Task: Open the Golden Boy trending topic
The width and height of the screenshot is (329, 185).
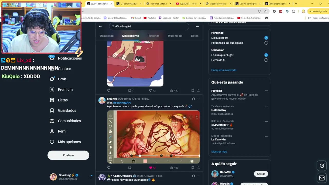Action: click(219, 110)
